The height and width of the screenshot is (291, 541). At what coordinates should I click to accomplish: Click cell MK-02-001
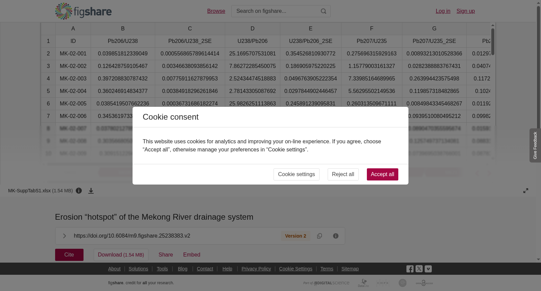point(73,54)
